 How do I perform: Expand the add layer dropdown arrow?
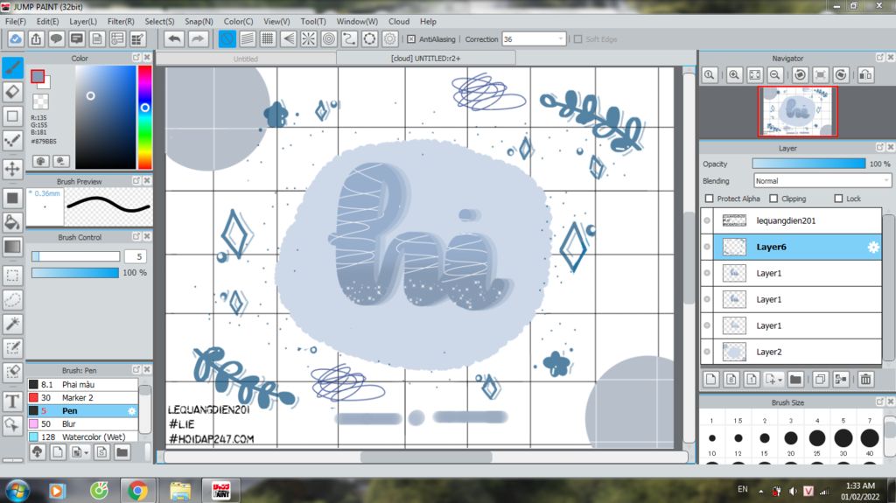tap(780, 381)
